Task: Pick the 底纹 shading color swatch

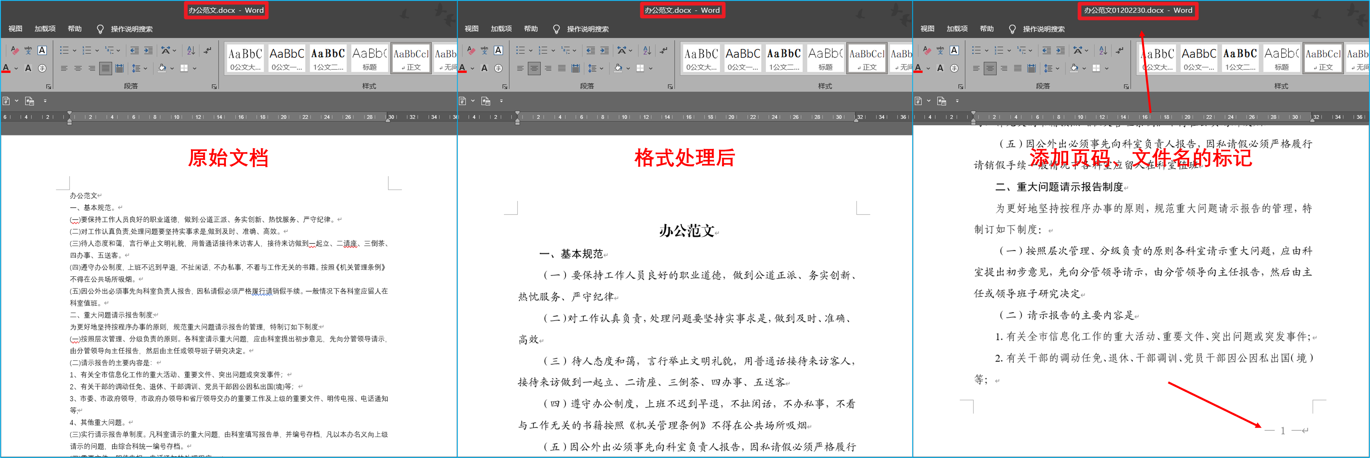Action: [x=161, y=70]
